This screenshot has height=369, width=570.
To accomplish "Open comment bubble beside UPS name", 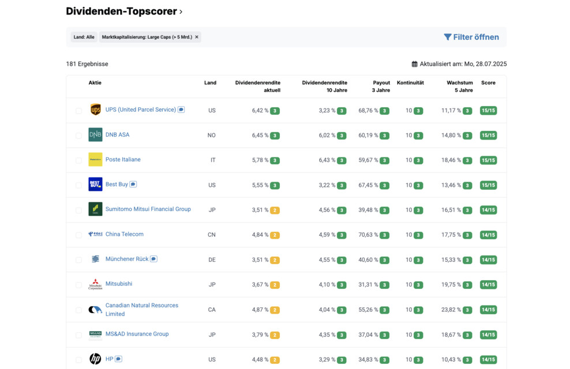I will (x=181, y=110).
